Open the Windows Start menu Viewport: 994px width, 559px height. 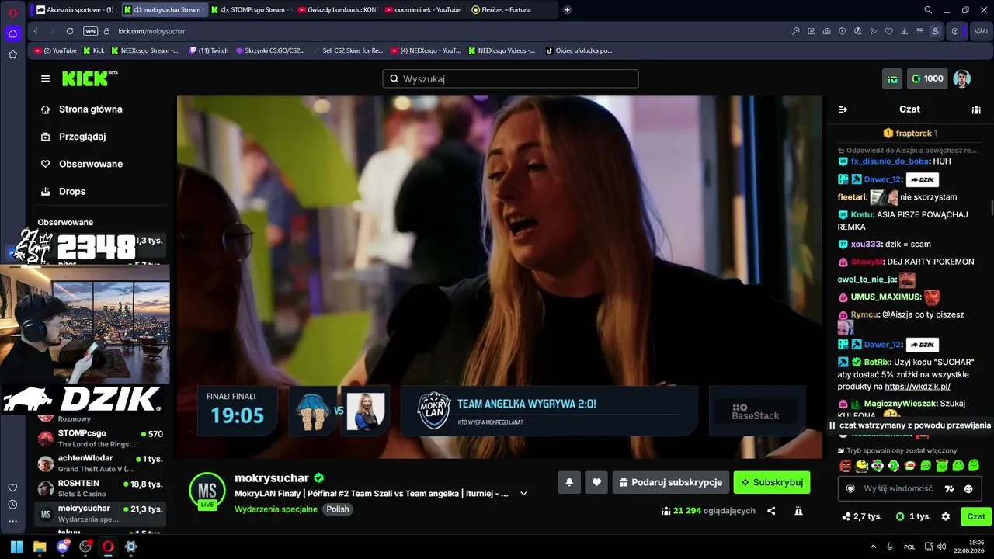click(x=16, y=547)
